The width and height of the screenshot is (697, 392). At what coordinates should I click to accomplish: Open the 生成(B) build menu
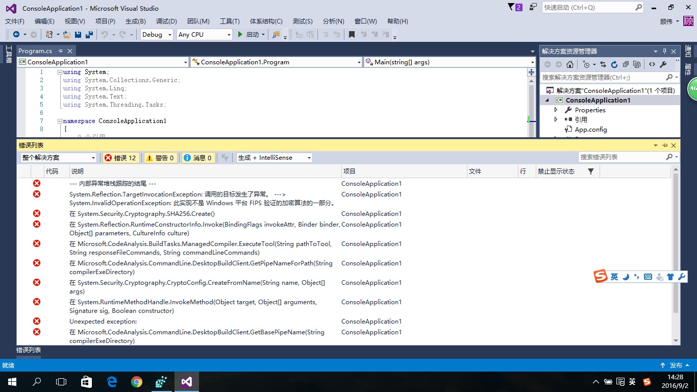(135, 21)
